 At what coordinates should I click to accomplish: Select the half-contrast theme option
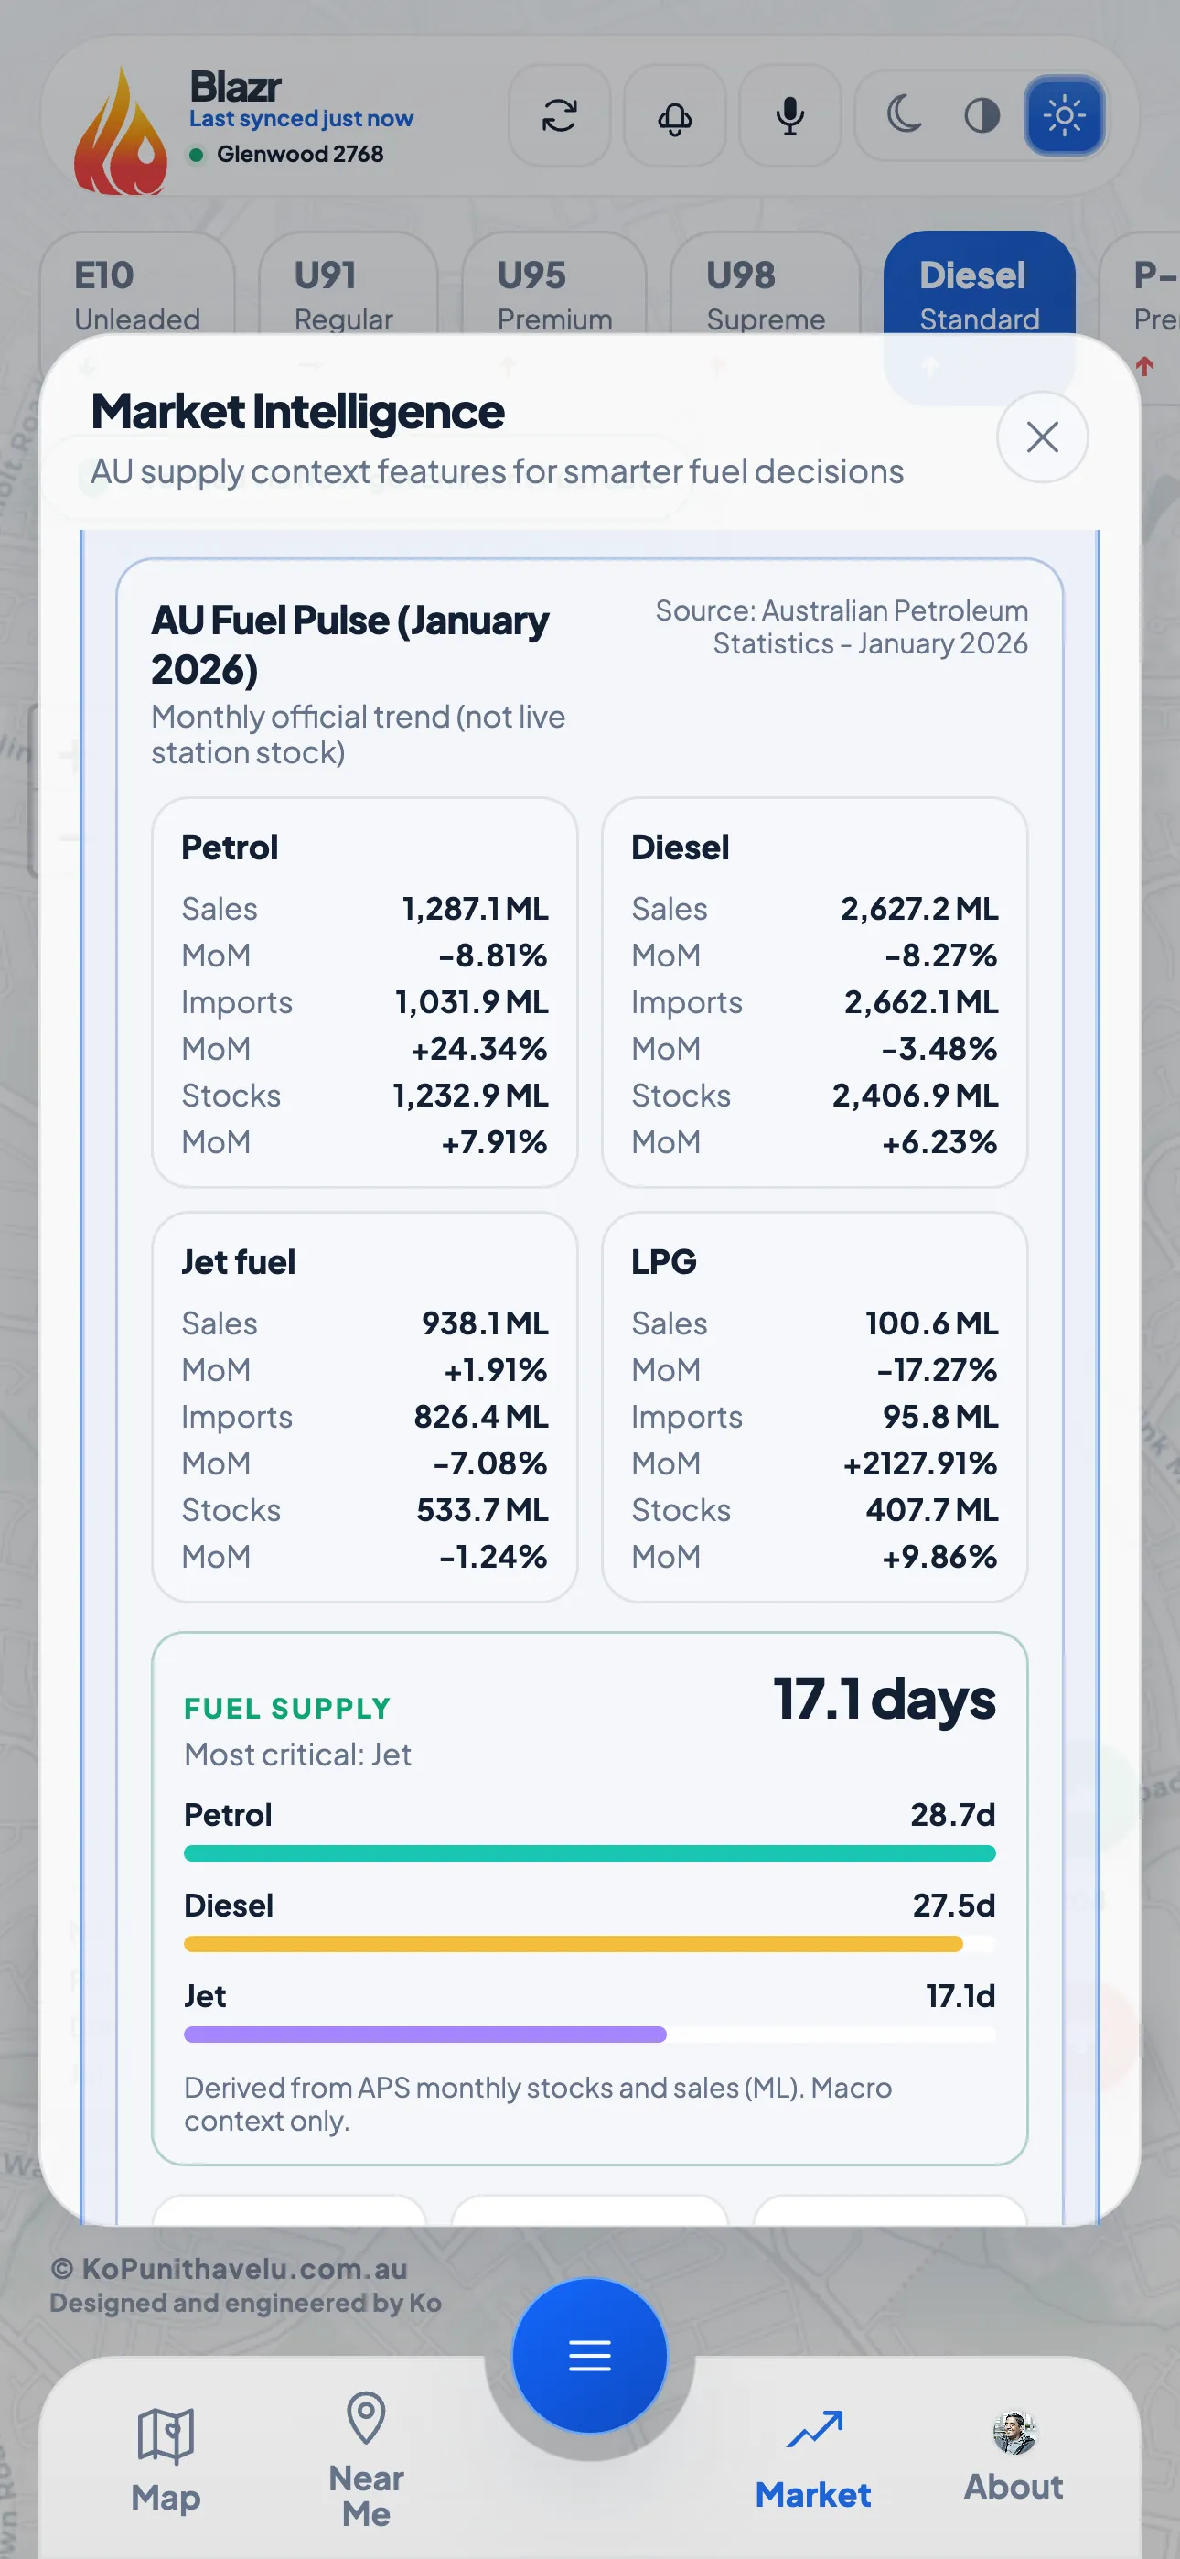tap(982, 116)
